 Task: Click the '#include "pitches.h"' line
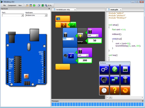[x=117, y=15]
